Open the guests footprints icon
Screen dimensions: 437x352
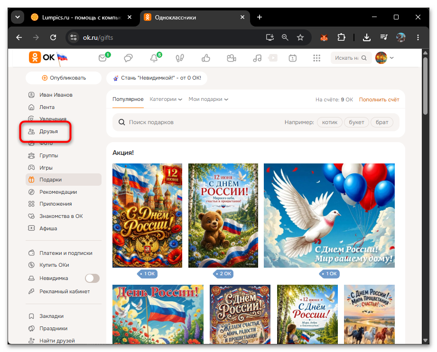pos(180,58)
